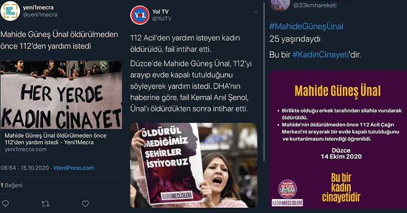Open the Yol TV profile logo
The width and height of the screenshot is (407, 213).
140,15
